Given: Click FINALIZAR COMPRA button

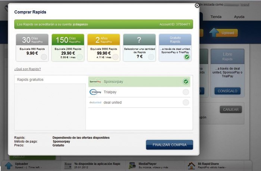Looking at the screenshot, I should pyautogui.click(x=169, y=145).
